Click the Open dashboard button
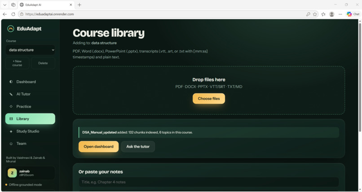Viewport: 362px width, 192px height. coord(98,147)
